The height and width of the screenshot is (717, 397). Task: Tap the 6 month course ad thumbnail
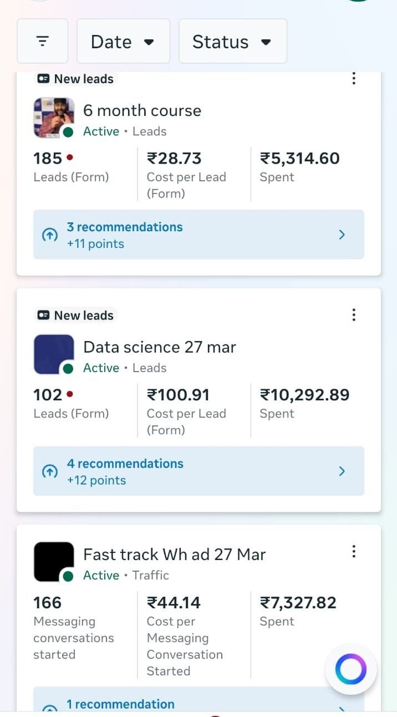click(54, 118)
